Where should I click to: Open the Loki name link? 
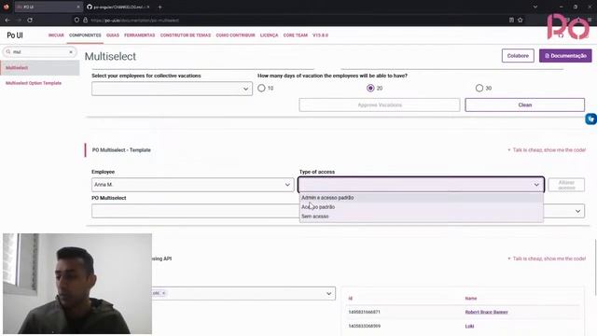tap(469, 326)
